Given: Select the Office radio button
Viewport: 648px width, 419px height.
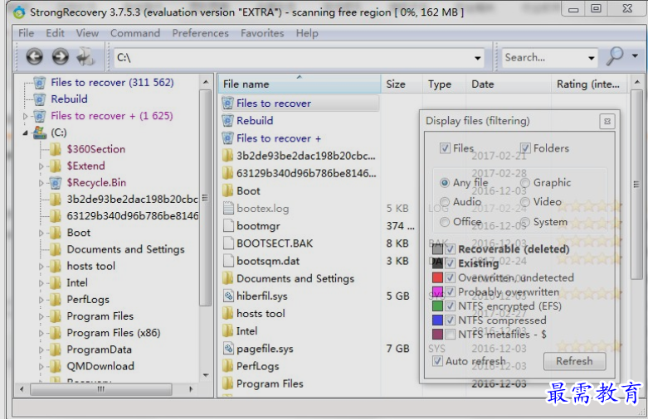Looking at the screenshot, I should 445,222.
